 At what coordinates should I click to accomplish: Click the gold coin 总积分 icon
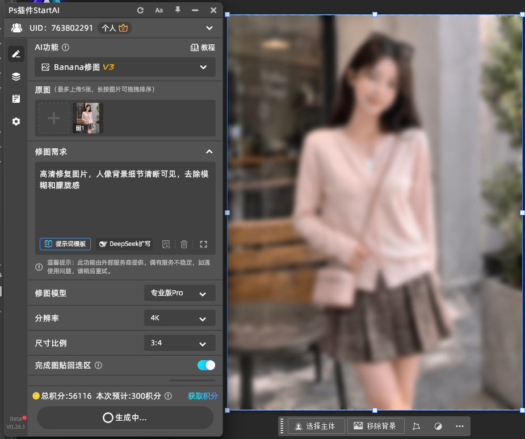tap(36, 396)
